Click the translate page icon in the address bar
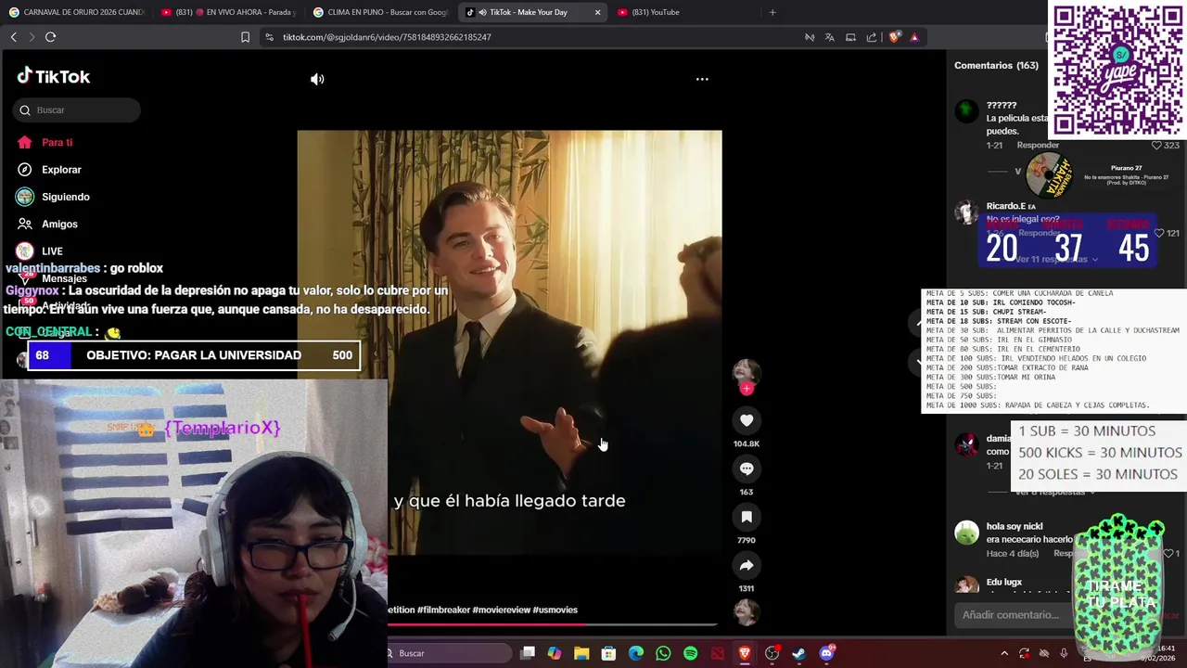 (829, 37)
